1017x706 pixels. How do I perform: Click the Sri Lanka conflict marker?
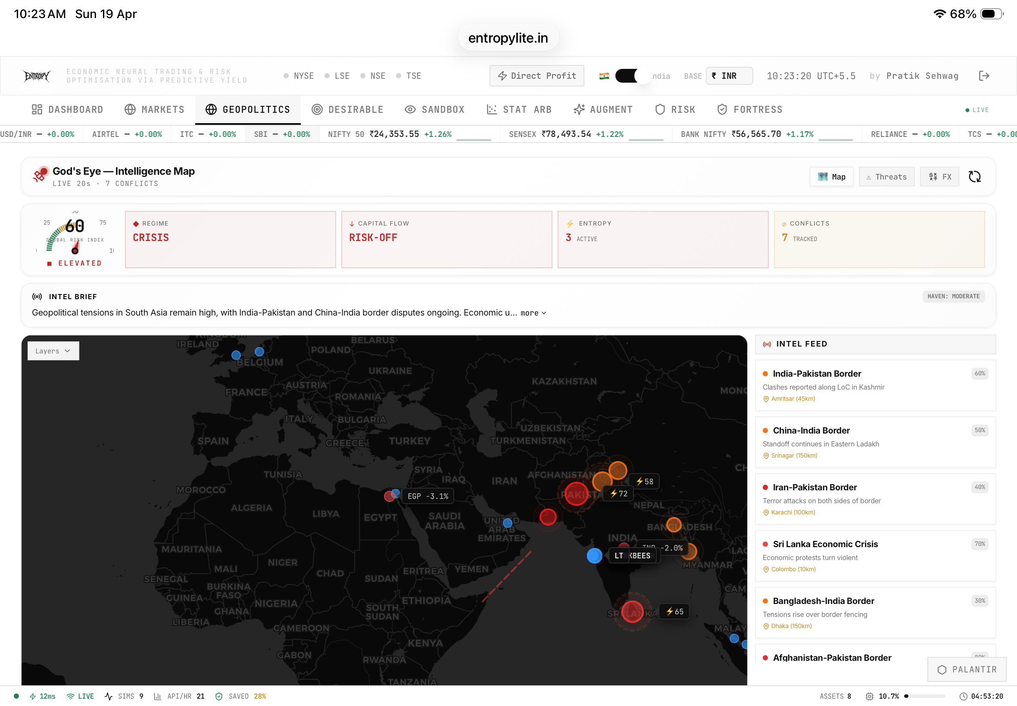click(x=632, y=612)
